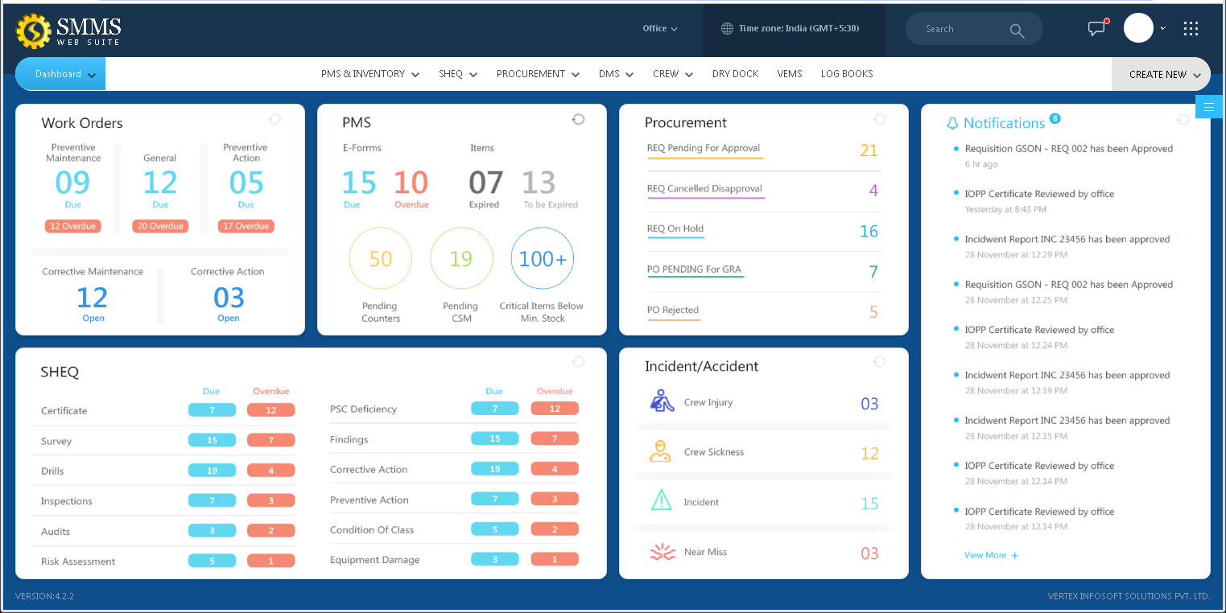The image size is (1226, 613).
Task: Click the View More link under Notifications
Action: pyautogui.click(x=990, y=555)
